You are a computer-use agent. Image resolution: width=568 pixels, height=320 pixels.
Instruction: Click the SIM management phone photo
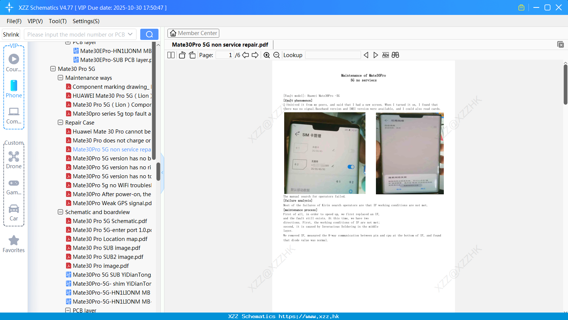[x=325, y=153]
